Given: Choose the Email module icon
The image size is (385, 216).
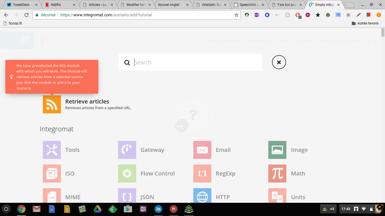Looking at the screenshot, I should [202, 150].
